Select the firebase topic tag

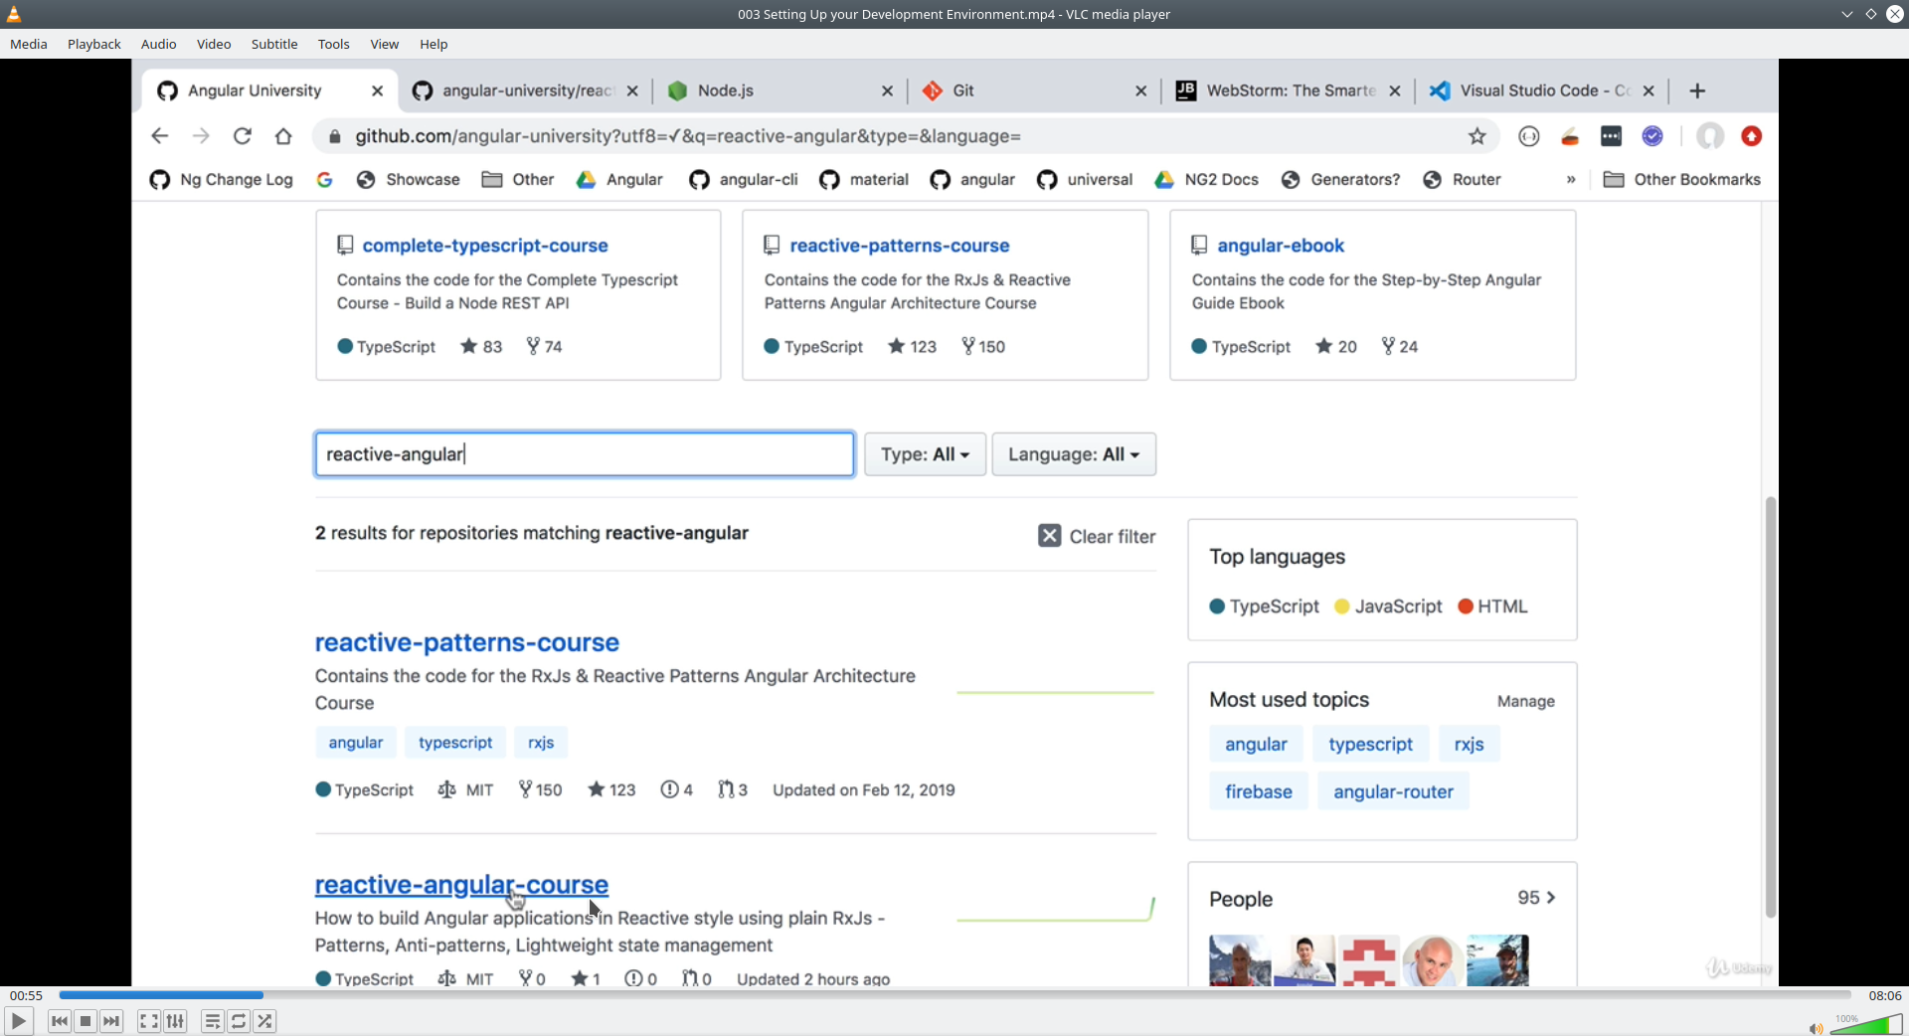[x=1259, y=791]
